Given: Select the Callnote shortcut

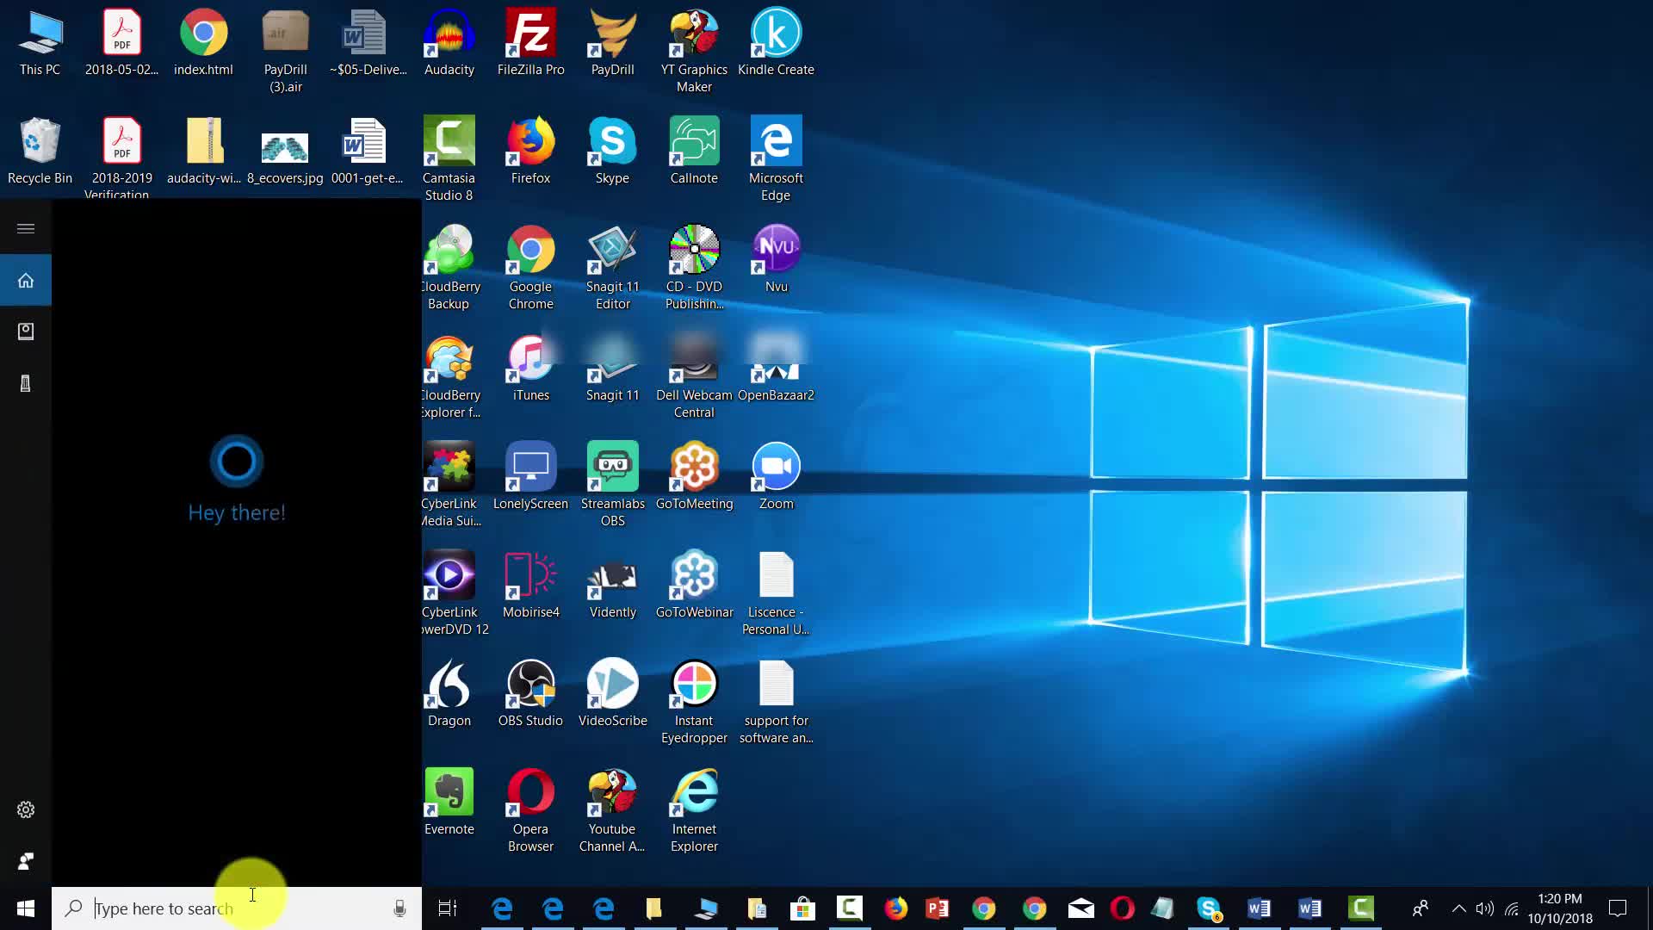Looking at the screenshot, I should (x=694, y=151).
